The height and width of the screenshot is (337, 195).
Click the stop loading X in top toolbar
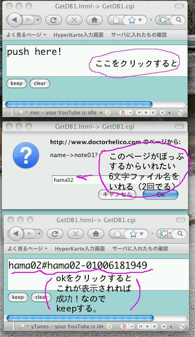click(x=74, y=20)
